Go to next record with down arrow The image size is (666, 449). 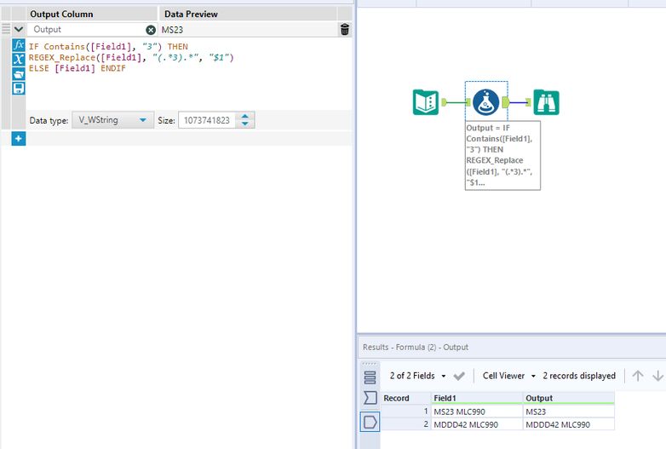click(x=657, y=376)
